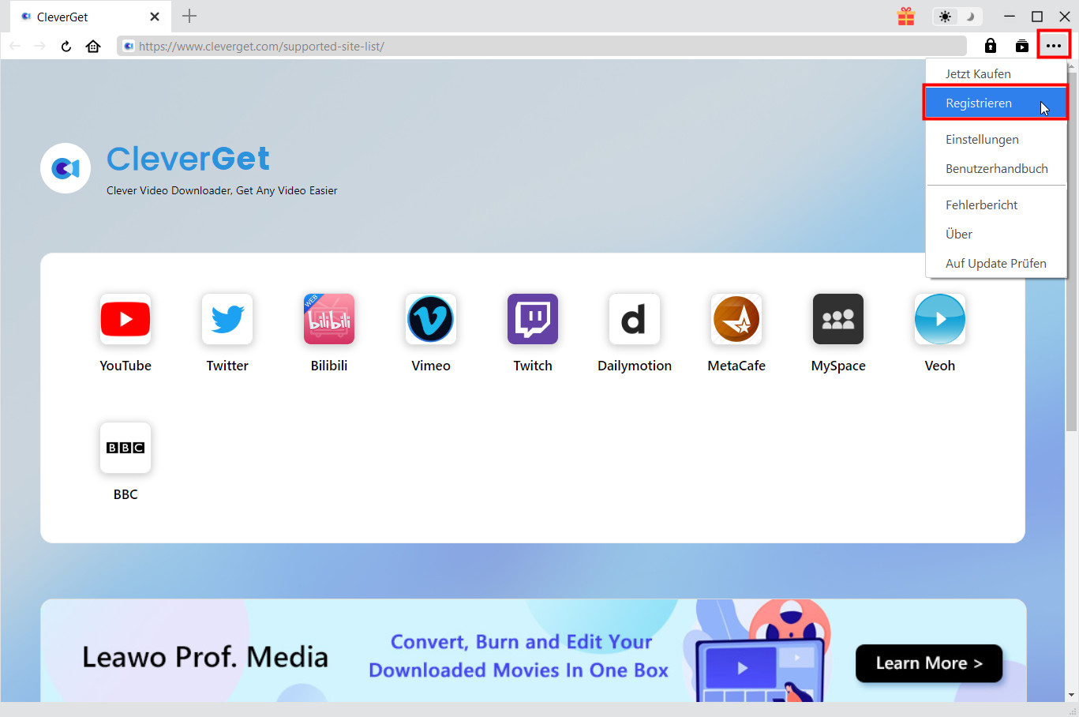1079x717 pixels.
Task: Select Auf Update Prüfen menu entry
Action: pyautogui.click(x=995, y=264)
